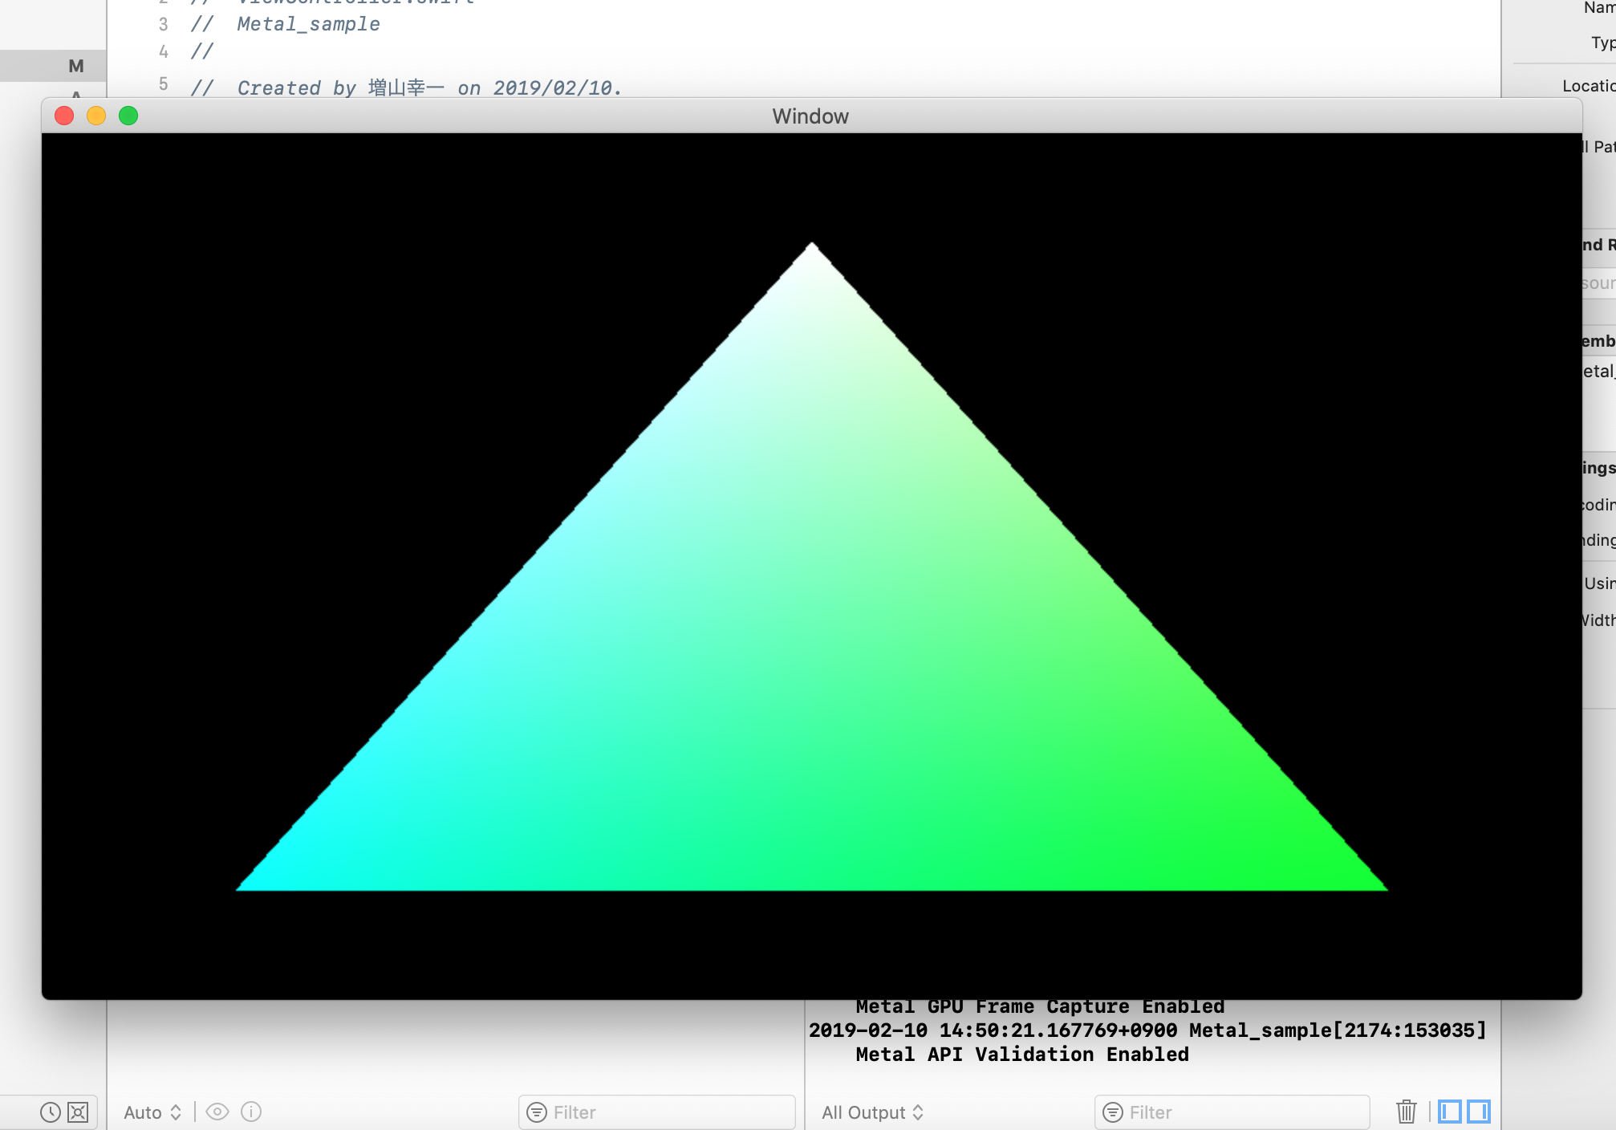Screen dimensions: 1616x1130
Task: Toggle the console pane button
Action: coord(1479,1112)
